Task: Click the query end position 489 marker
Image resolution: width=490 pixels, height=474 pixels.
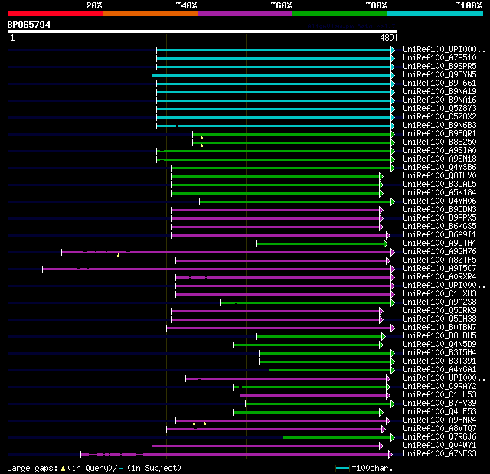Action: tap(388, 38)
